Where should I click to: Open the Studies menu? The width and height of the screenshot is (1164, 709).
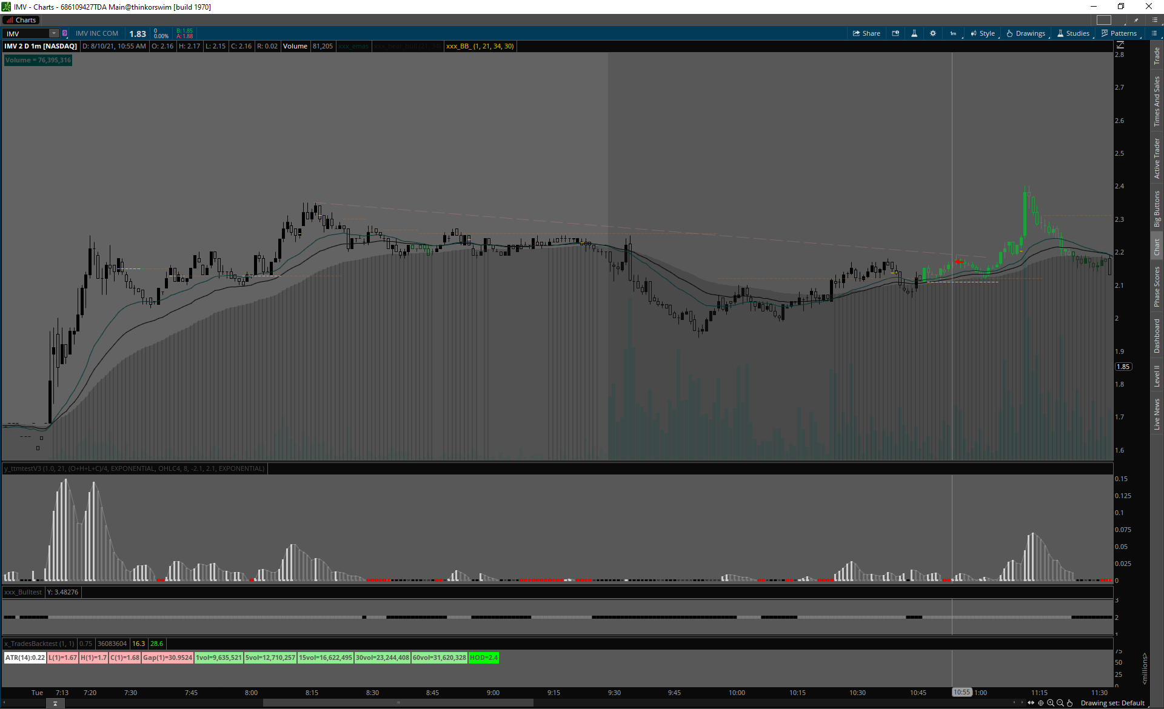coord(1073,33)
